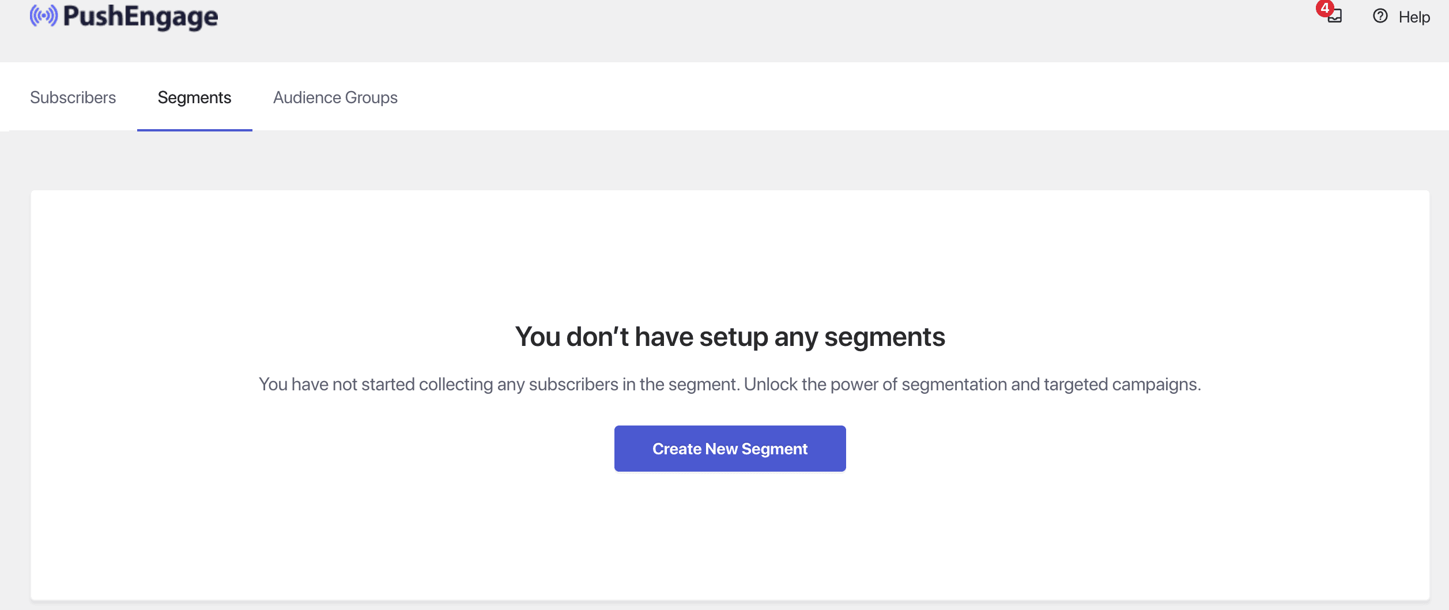Click the word "segments" in the main heading
The width and height of the screenshot is (1449, 610).
[x=884, y=337]
